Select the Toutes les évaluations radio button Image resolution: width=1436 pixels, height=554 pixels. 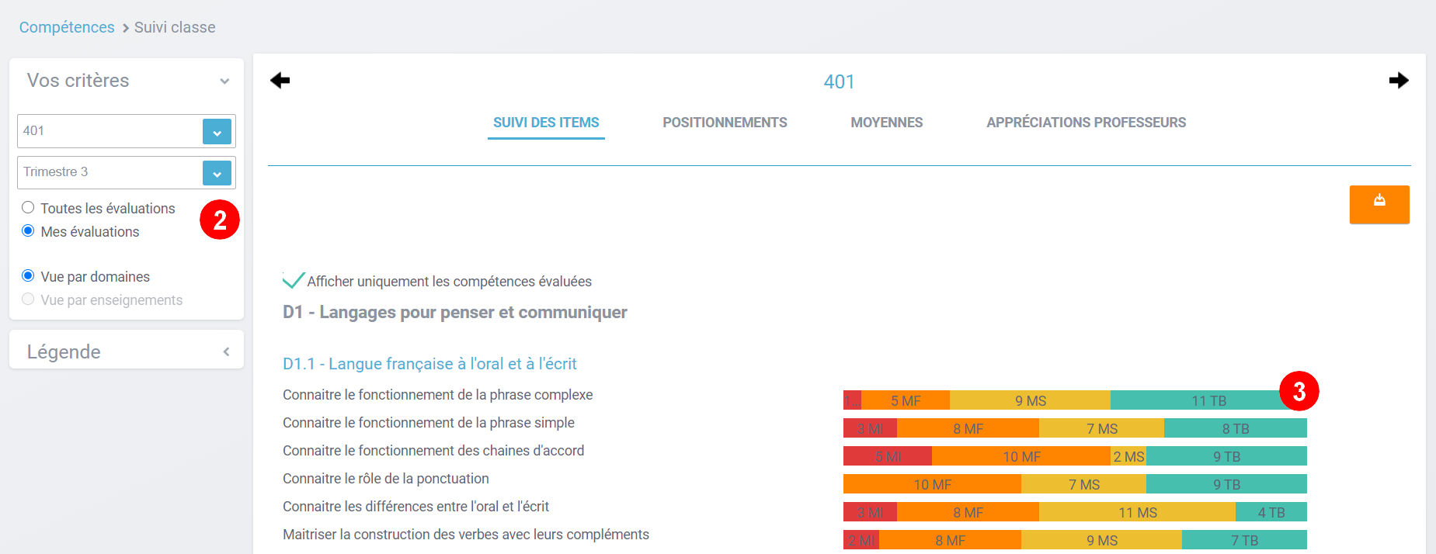(x=29, y=208)
